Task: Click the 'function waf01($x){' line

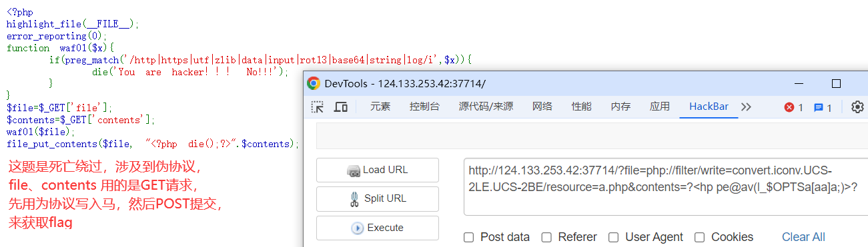Action: [61, 48]
